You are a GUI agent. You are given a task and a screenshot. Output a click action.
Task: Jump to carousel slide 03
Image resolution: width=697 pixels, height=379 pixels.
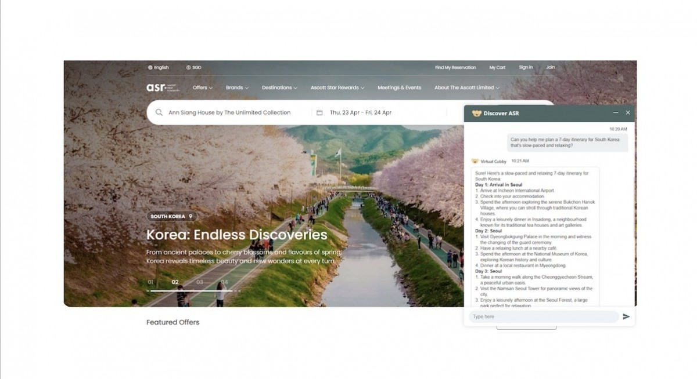coord(200,282)
